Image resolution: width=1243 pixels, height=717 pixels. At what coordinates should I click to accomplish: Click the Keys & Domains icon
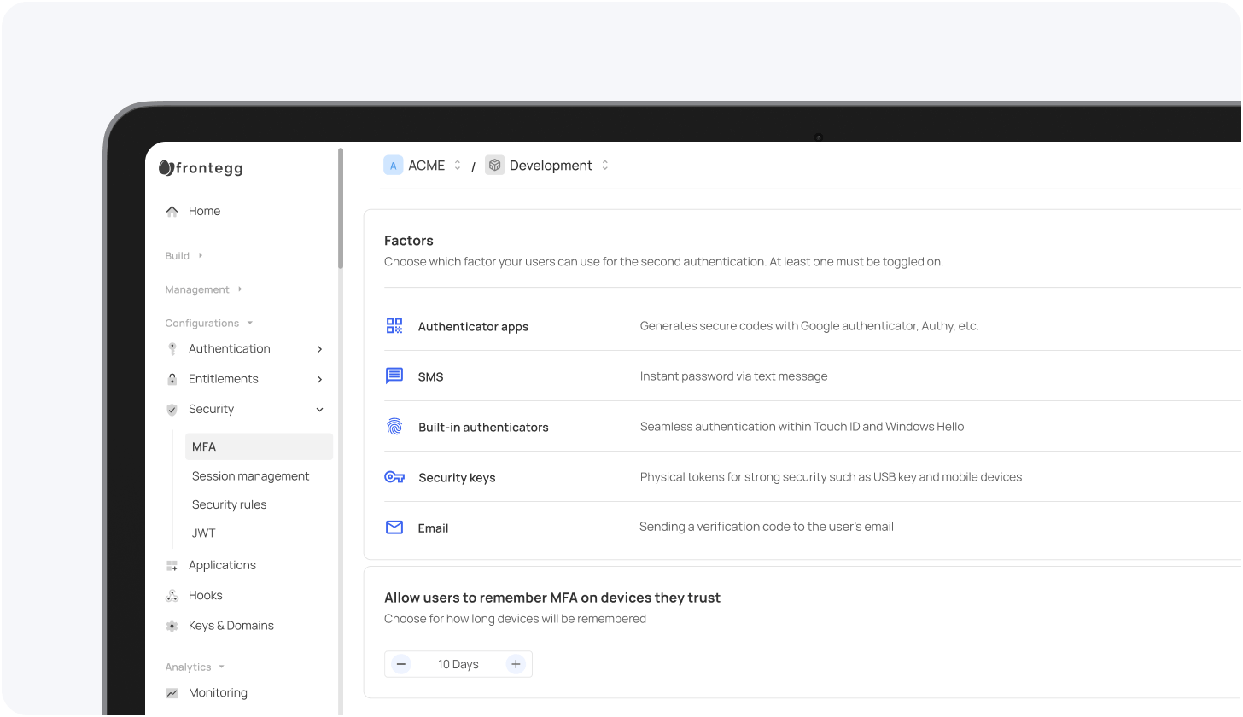coord(172,625)
